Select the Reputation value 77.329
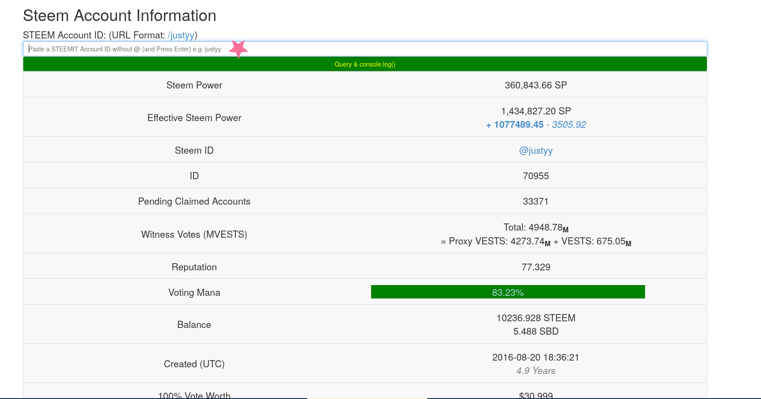This screenshot has height=399, width=761. pos(536,267)
